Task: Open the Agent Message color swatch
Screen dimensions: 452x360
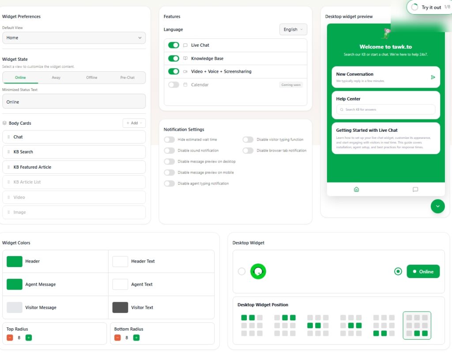Action: click(15, 284)
